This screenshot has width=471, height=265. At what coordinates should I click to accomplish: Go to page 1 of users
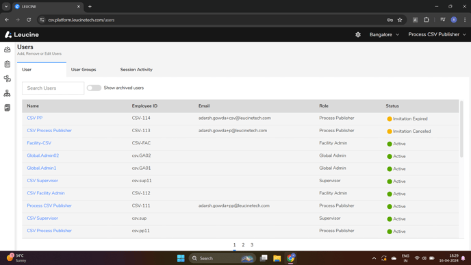click(235, 245)
